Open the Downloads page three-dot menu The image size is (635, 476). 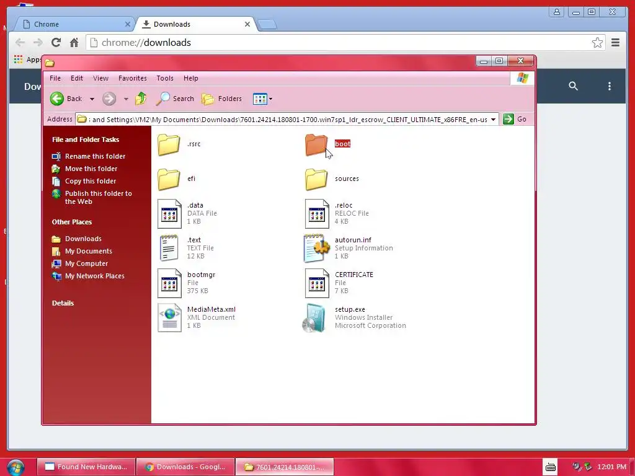610,86
